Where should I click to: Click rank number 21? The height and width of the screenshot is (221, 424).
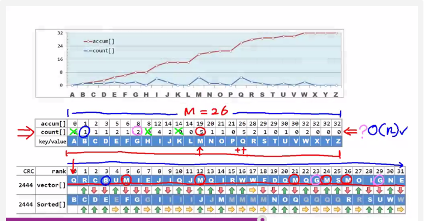click(x=295, y=171)
